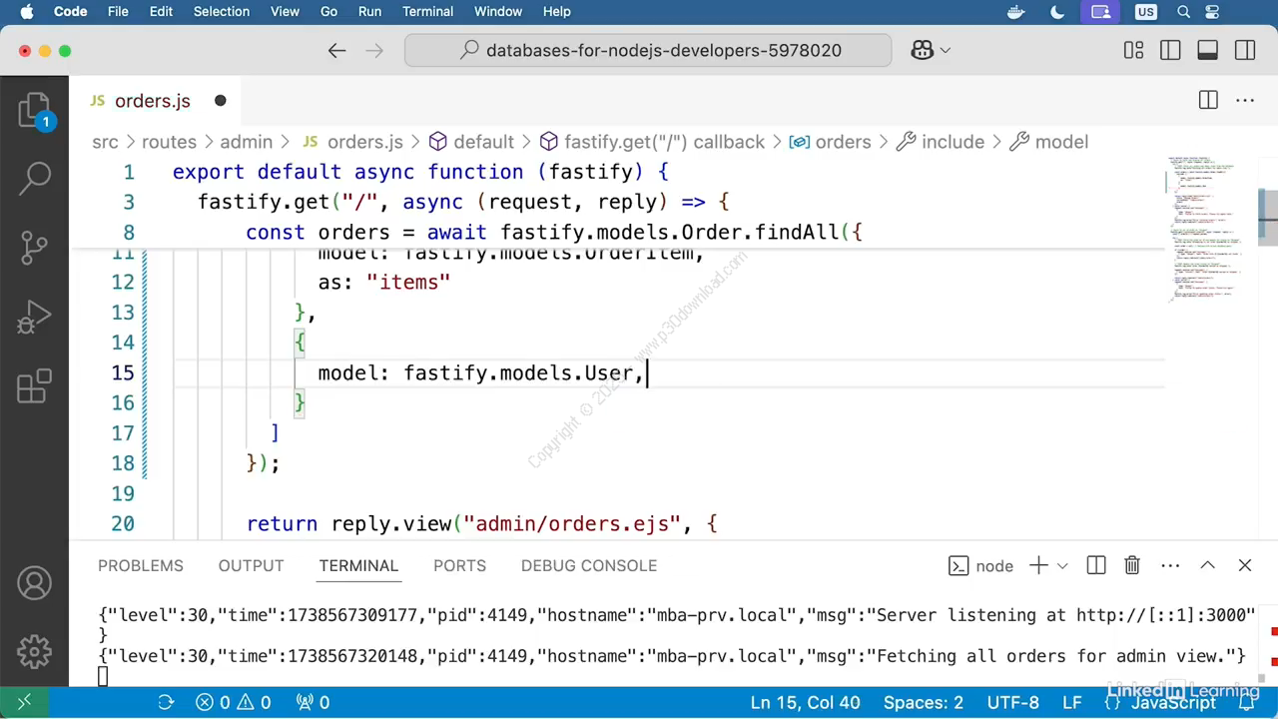
Task: Open the File menu
Action: [x=118, y=12]
